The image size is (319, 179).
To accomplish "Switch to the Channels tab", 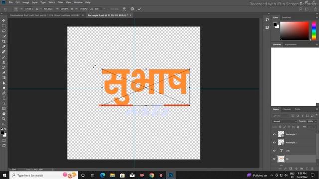I will (287, 109).
